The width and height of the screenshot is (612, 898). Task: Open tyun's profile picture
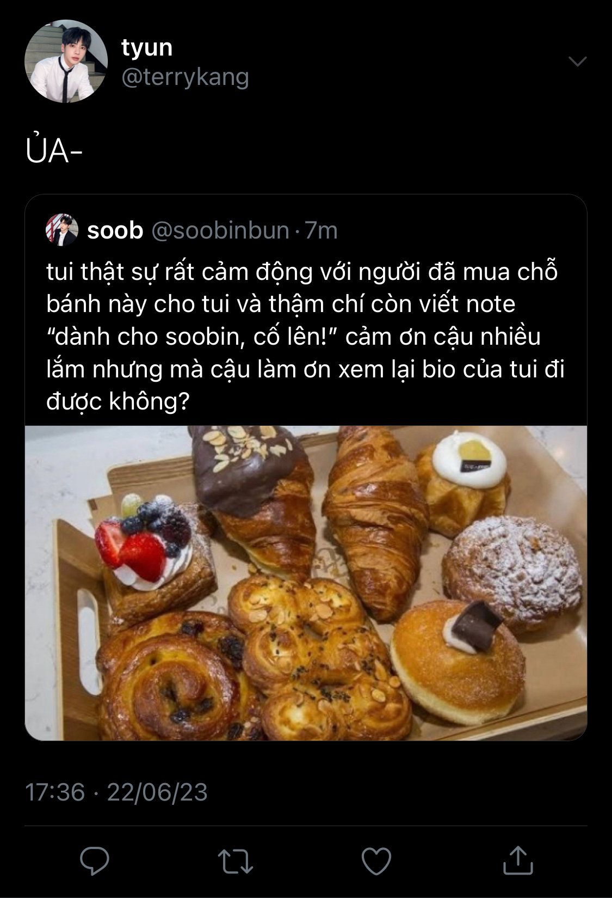point(66,62)
